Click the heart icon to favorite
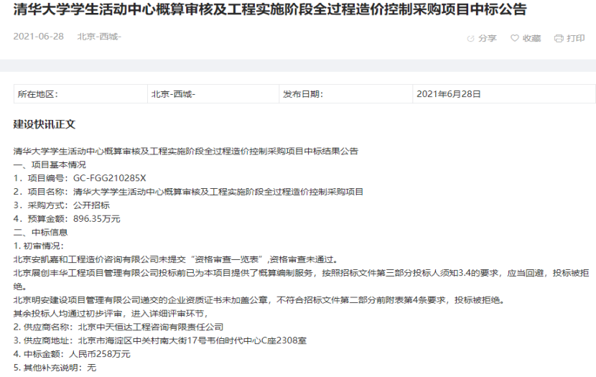 pyautogui.click(x=514, y=38)
